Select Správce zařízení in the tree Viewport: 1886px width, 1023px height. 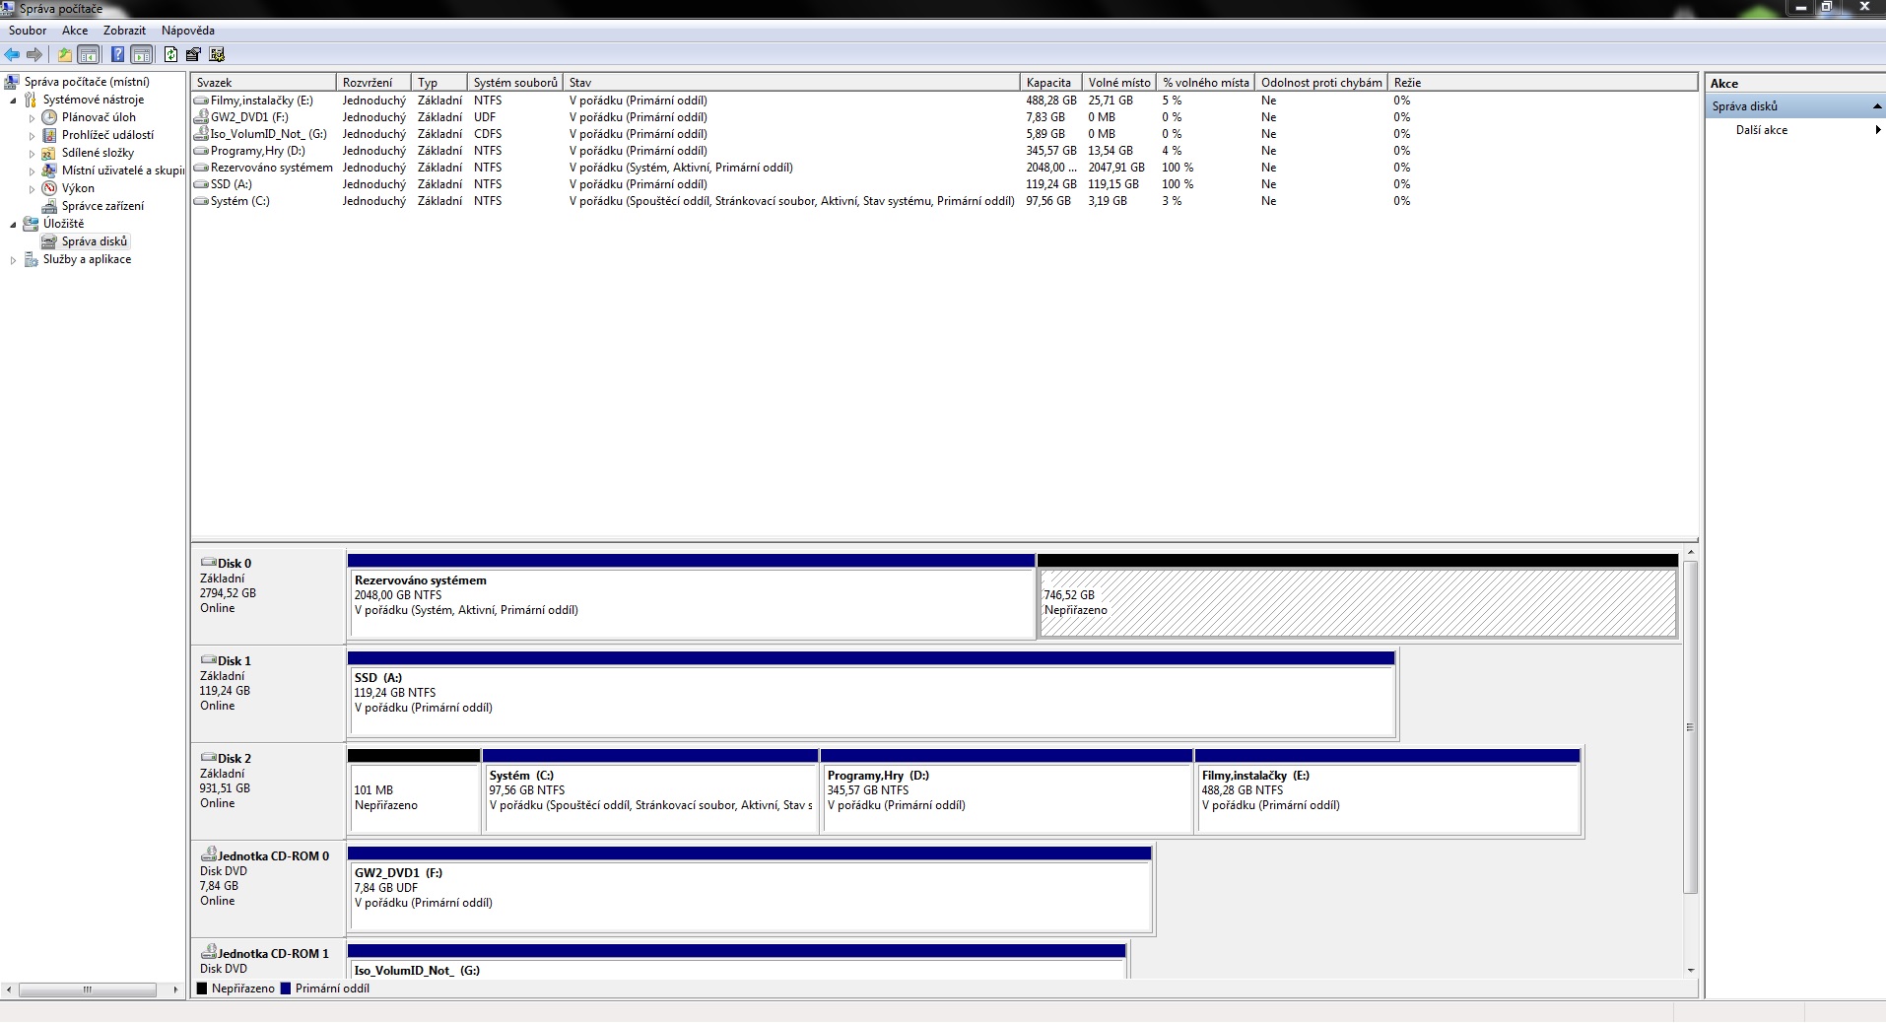click(x=102, y=206)
